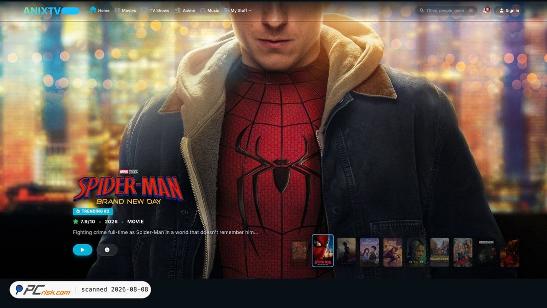Click the Spider-Man Brand New Day title logo
This screenshot has height=308, width=547.
click(x=128, y=187)
